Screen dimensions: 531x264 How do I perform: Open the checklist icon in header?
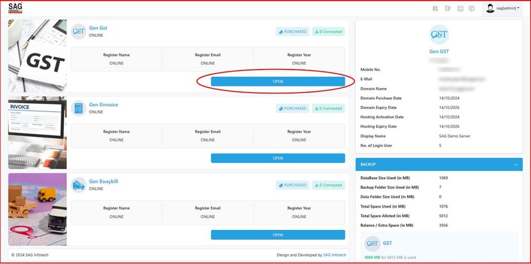click(460, 8)
